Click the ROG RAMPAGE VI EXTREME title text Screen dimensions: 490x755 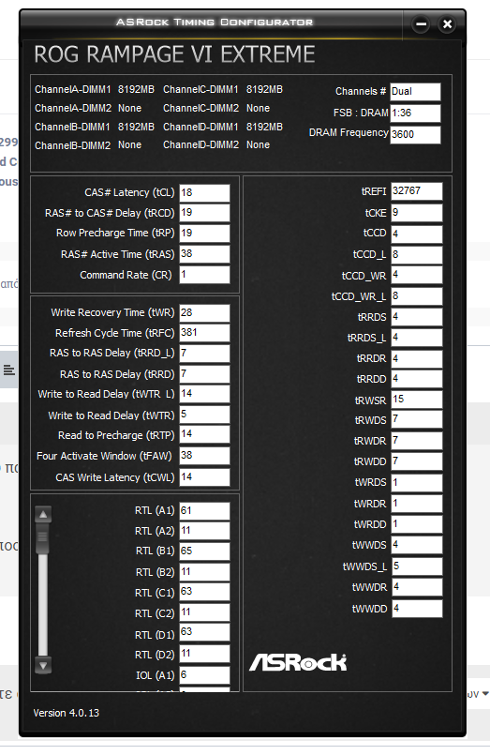click(x=174, y=54)
